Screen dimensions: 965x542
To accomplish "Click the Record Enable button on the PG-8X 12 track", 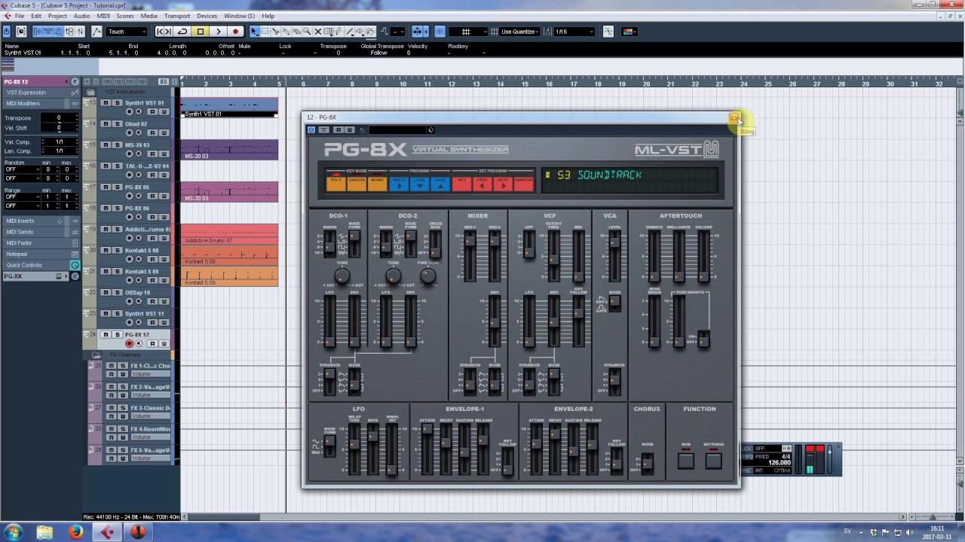I will tap(129, 343).
